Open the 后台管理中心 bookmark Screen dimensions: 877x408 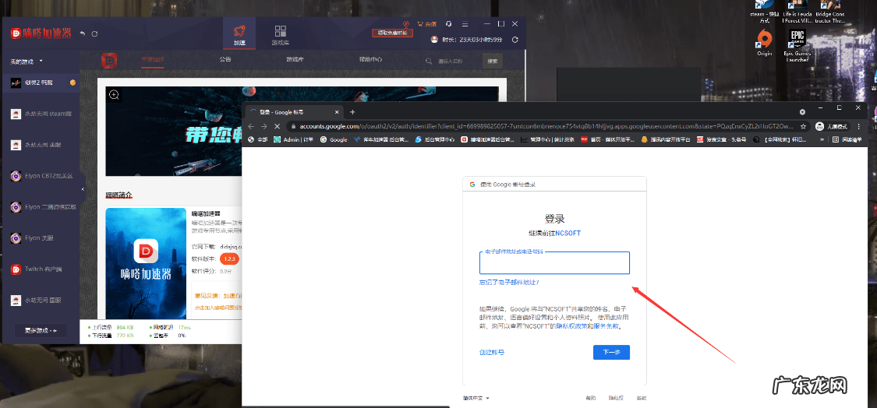click(435, 139)
